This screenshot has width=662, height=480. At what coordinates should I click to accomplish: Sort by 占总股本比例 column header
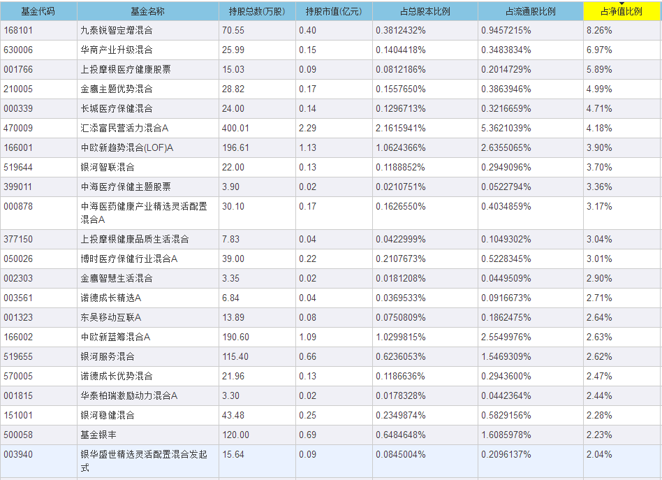coord(425,12)
